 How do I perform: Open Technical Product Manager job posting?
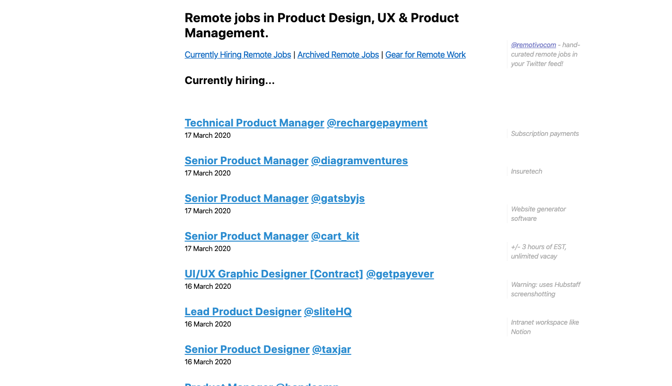click(x=254, y=123)
